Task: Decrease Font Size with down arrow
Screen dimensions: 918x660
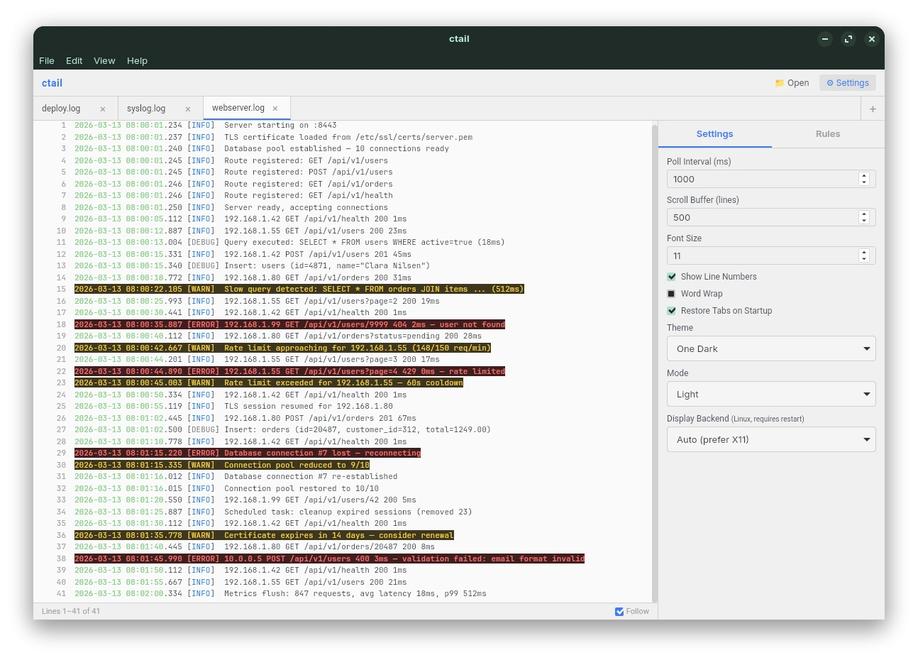Action: pos(864,259)
